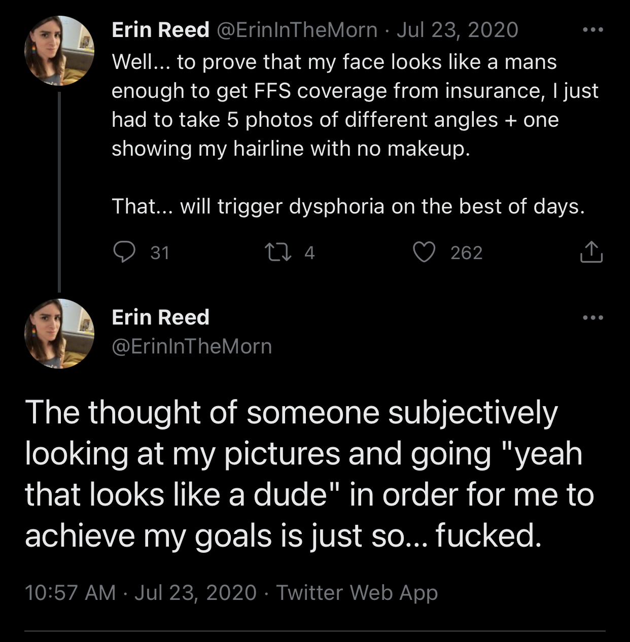Click the @ErinInTheMorn handle on the first tweet

[x=297, y=30]
